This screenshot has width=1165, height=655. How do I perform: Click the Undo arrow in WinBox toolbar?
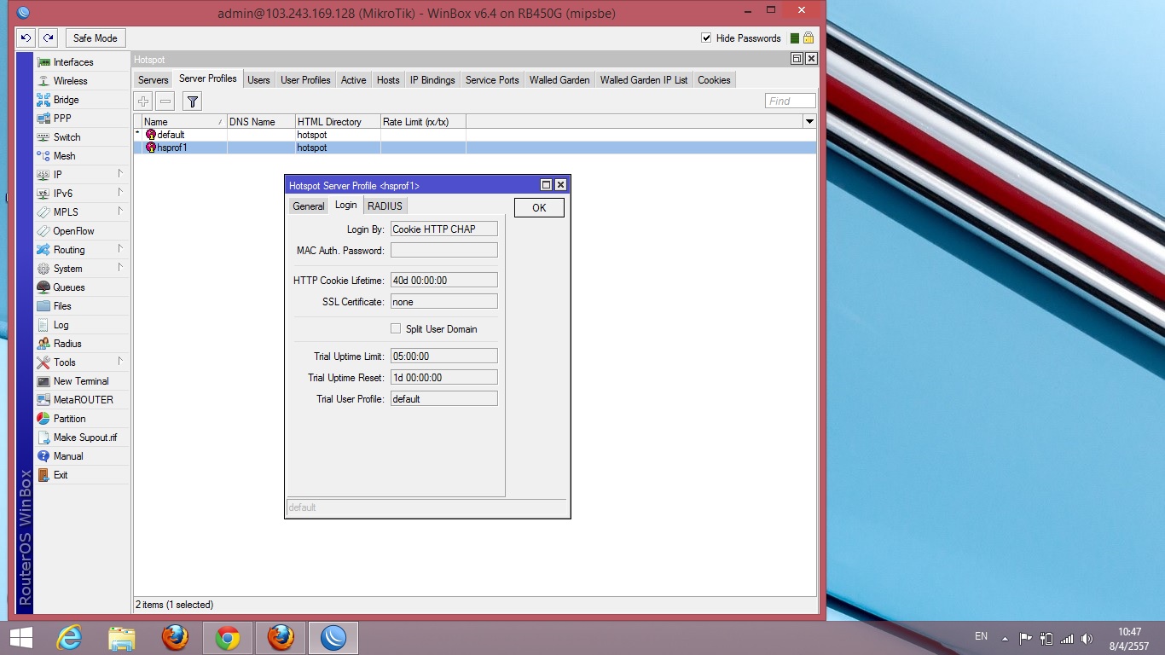26,38
